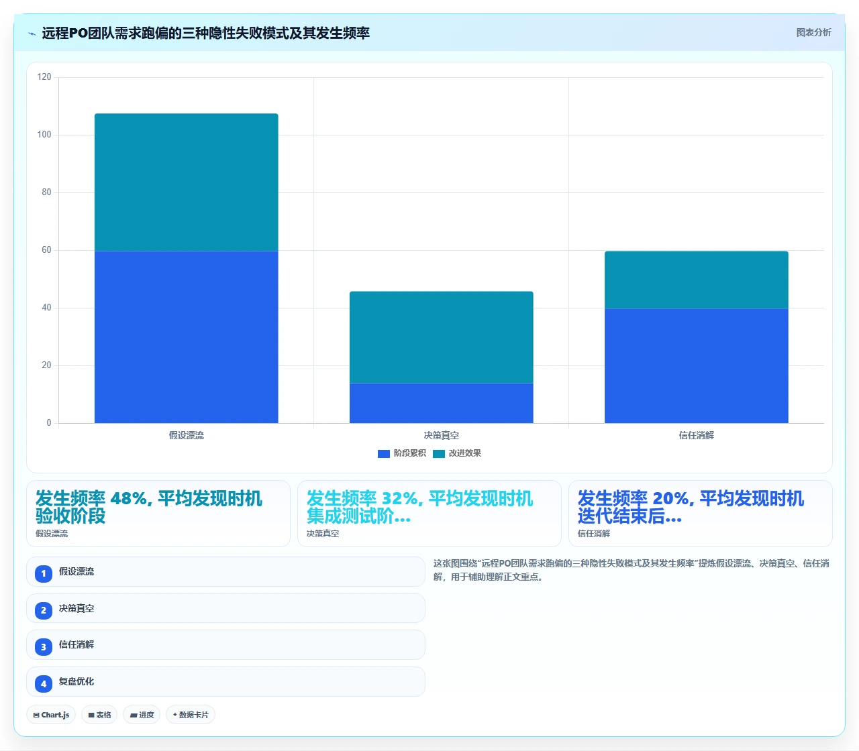Click the 假设漂流 x-axis label

[x=187, y=435]
